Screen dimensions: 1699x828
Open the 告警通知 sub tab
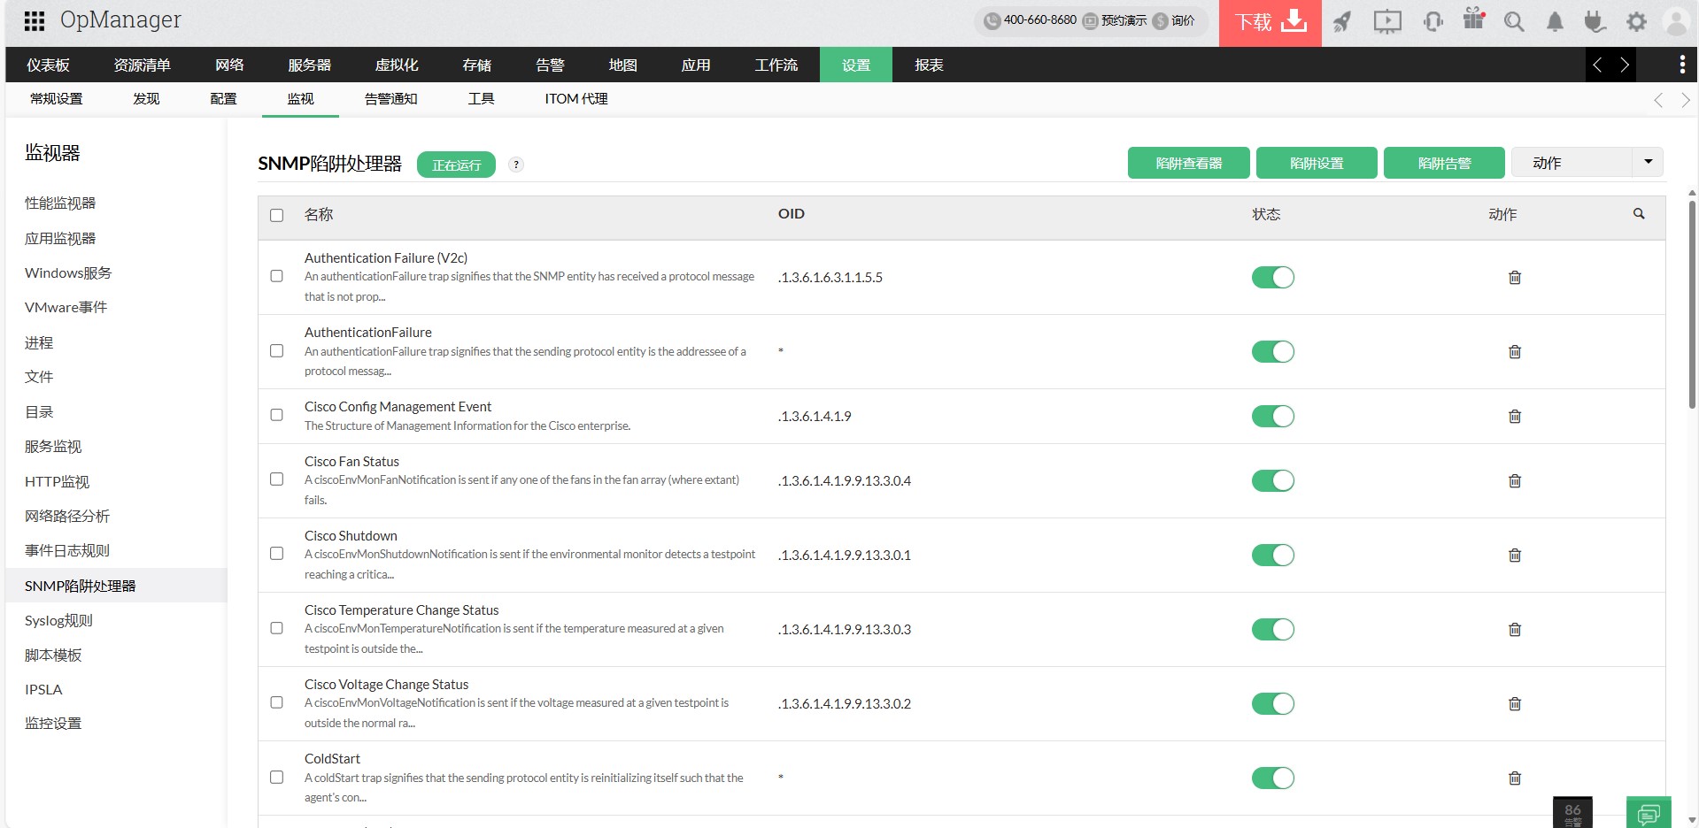click(x=390, y=99)
